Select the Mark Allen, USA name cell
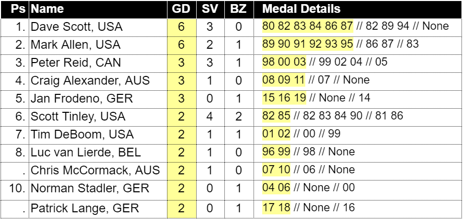Viewport: 463px width, 220px height. tap(98, 45)
